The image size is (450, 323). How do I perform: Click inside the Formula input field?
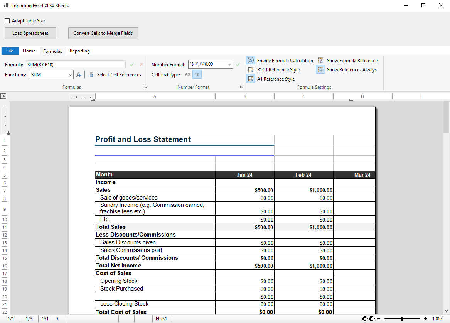(76, 64)
